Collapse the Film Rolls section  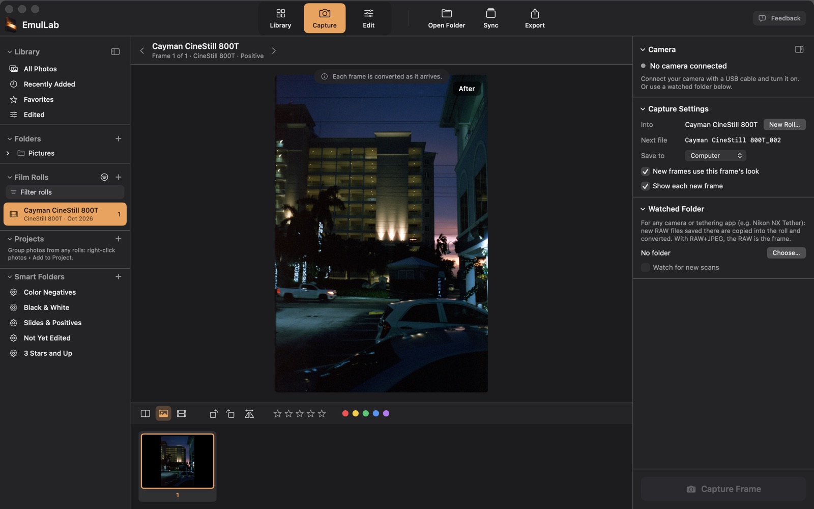click(x=9, y=177)
